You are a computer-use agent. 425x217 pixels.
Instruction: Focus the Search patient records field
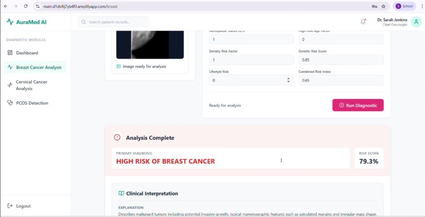click(113, 22)
